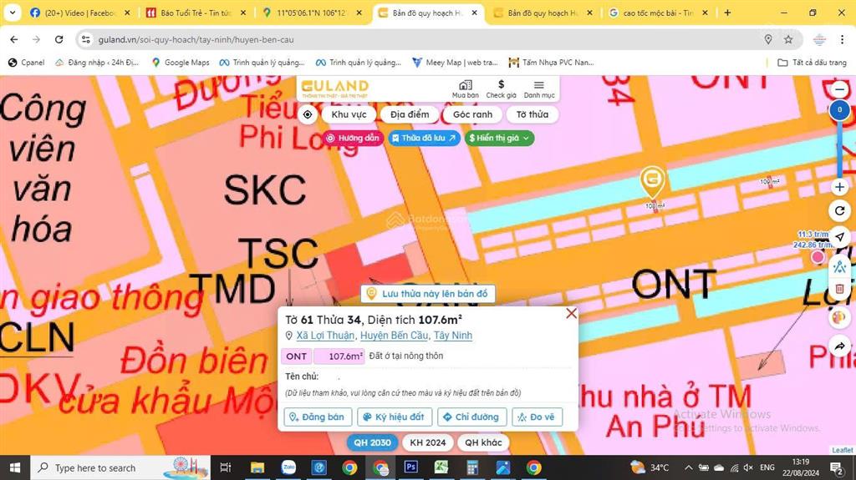Viewport: 856px width, 480px height.
Task: Open the Leaflet attribution link
Action: pyautogui.click(x=843, y=450)
